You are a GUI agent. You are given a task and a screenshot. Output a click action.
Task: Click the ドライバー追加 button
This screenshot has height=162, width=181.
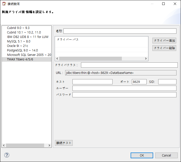tap(164, 40)
